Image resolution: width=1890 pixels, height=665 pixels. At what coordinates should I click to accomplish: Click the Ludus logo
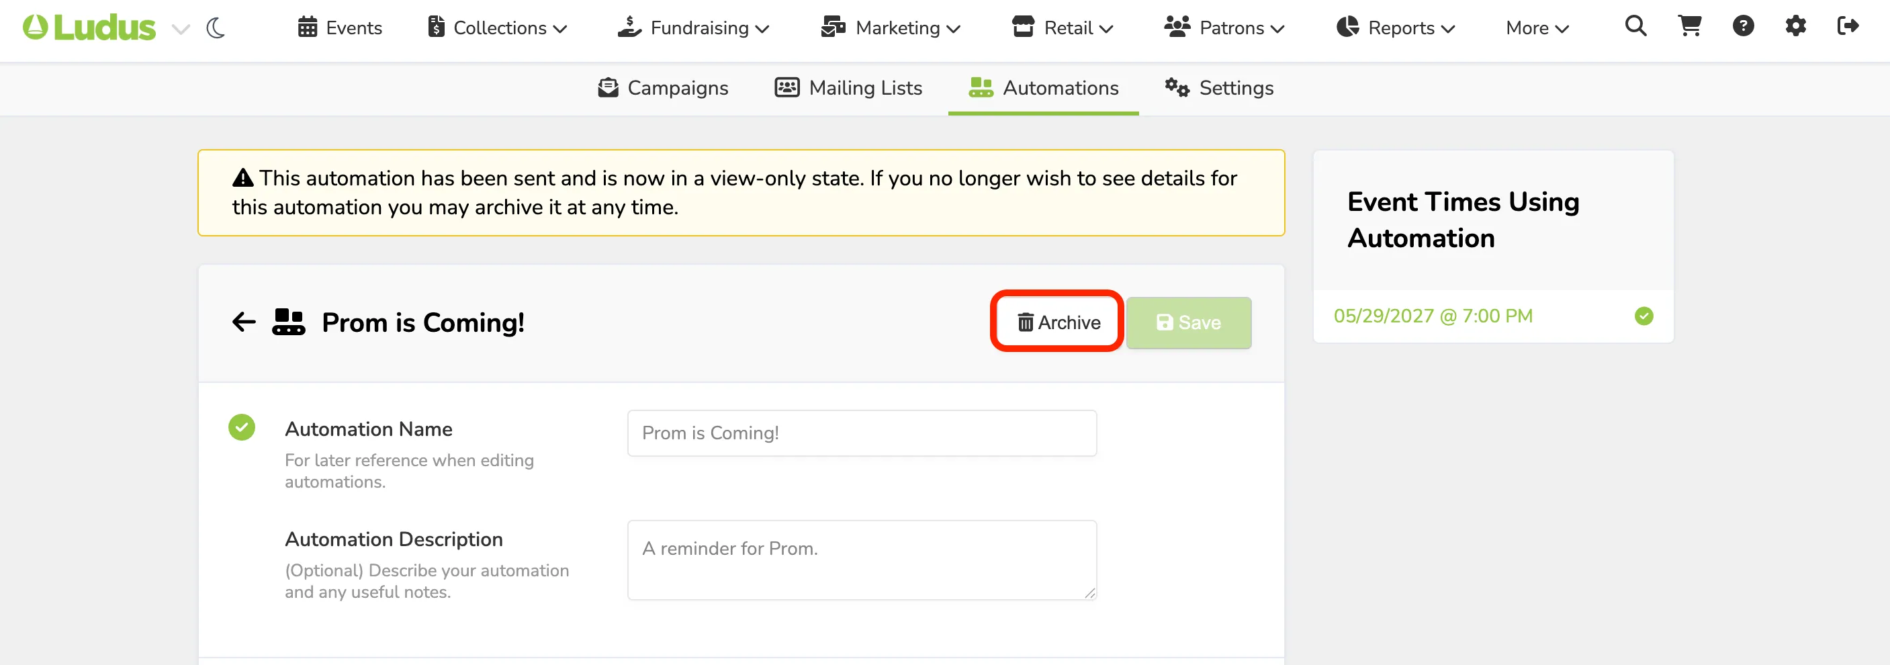[x=89, y=28]
